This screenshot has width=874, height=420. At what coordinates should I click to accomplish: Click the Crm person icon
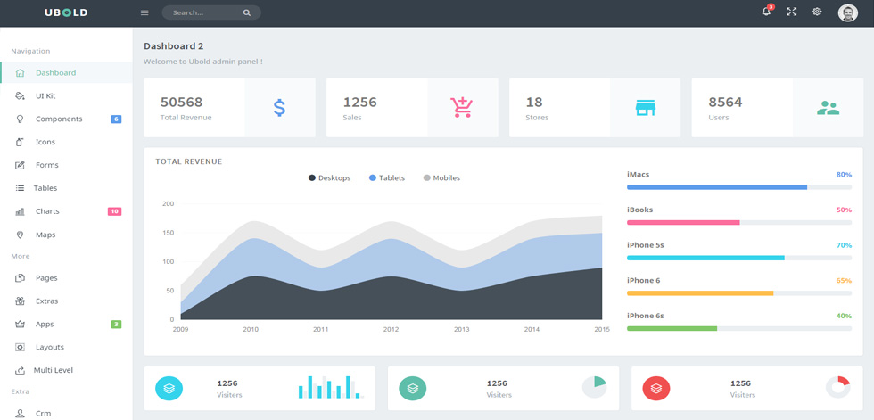[x=20, y=414]
